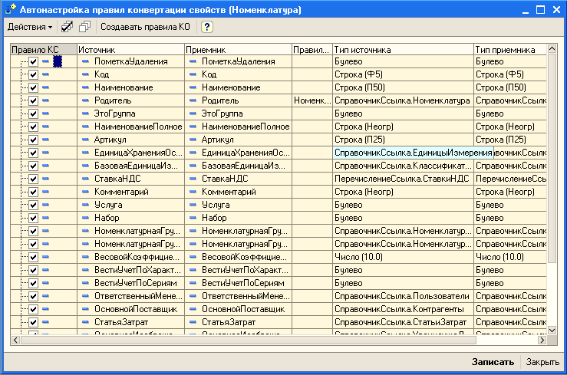The width and height of the screenshot is (567, 375).
Task: Toggle checkbox in the Артикул row
Action: pos(33,140)
